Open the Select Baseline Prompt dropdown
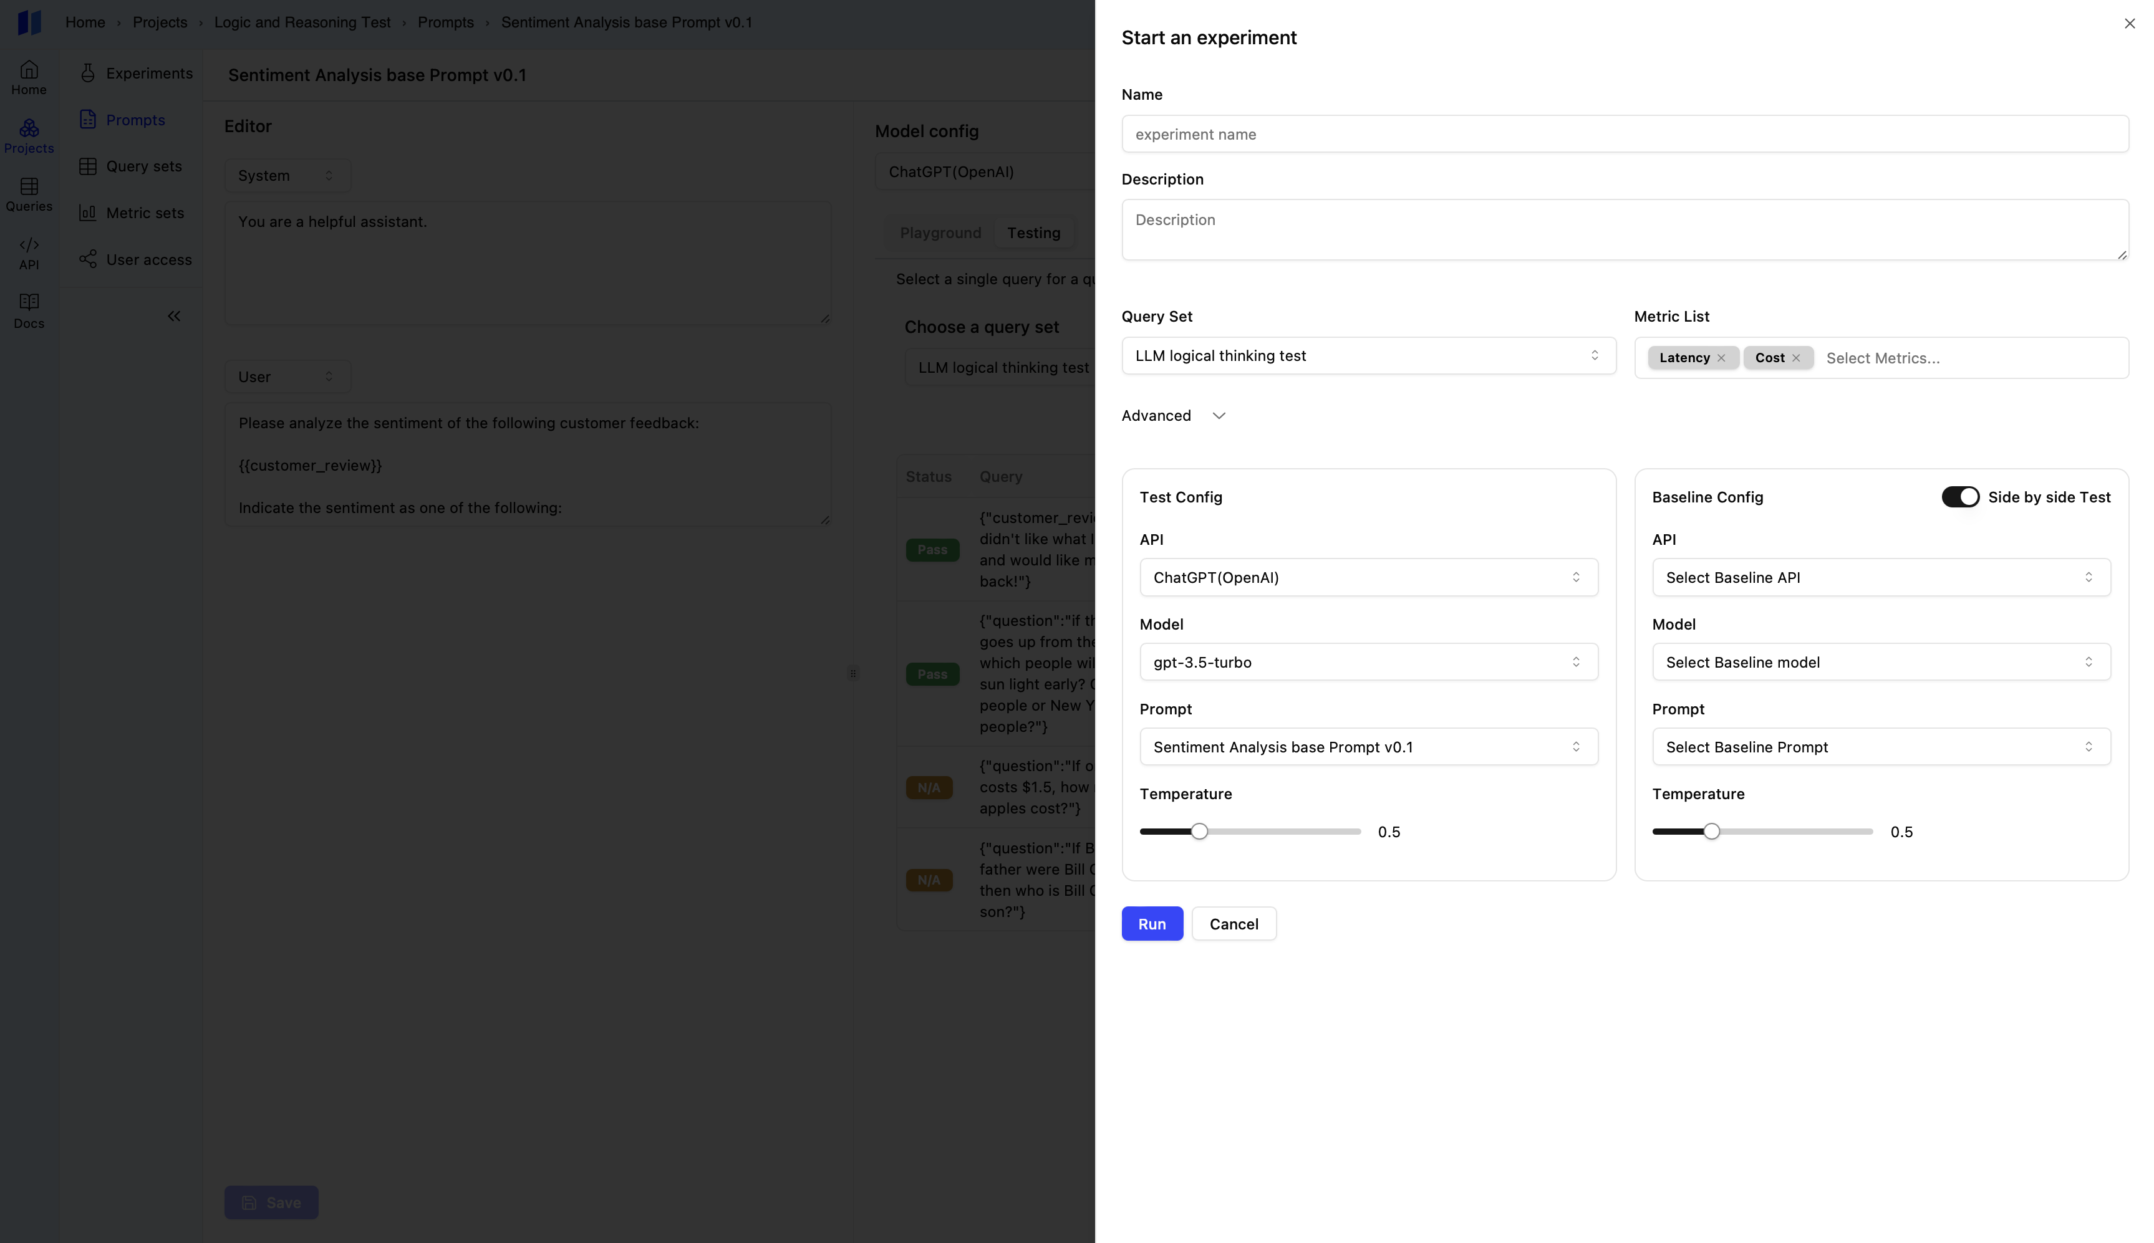 (1881, 747)
